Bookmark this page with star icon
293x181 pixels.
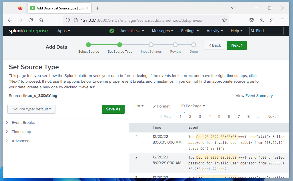coord(225,20)
